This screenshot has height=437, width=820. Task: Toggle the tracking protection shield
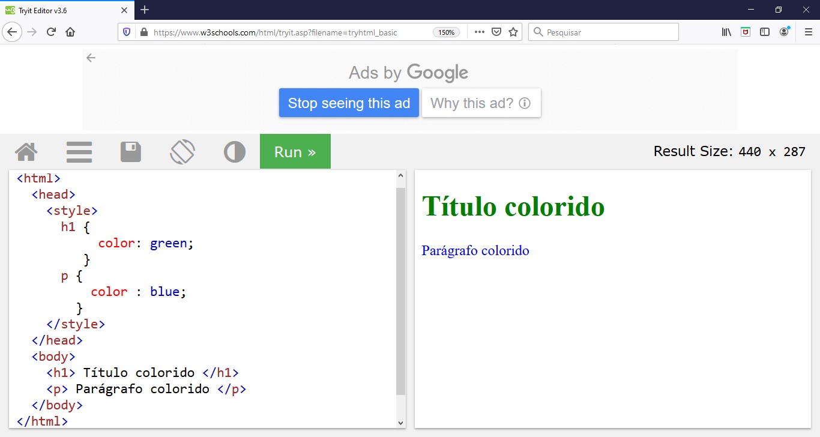click(126, 32)
